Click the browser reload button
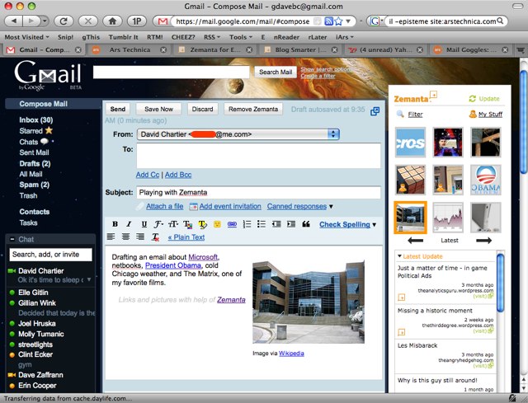528x403 pixels. point(64,21)
